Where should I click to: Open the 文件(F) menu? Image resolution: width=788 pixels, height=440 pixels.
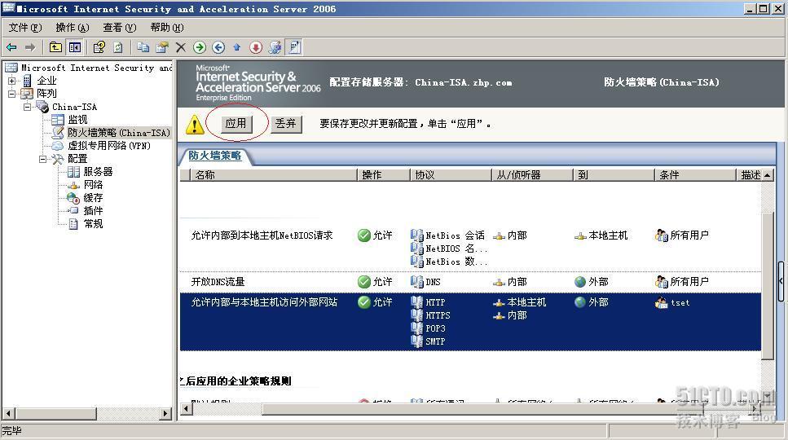click(x=24, y=28)
